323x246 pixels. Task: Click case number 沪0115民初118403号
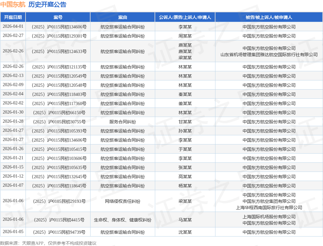pos(59,94)
